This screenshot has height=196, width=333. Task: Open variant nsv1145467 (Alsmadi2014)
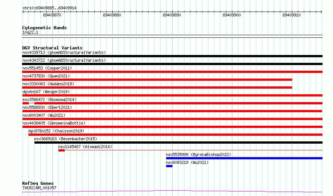pyautogui.click(x=85, y=147)
